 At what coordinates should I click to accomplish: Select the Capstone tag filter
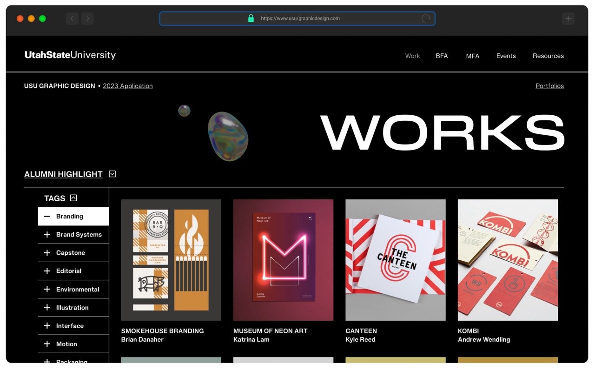[73, 253]
